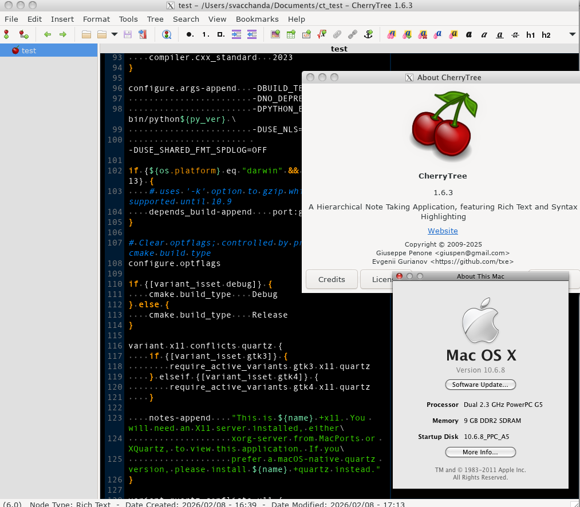Apply bulleted list formatting
Screen dimensions: 580x507
(190, 34)
